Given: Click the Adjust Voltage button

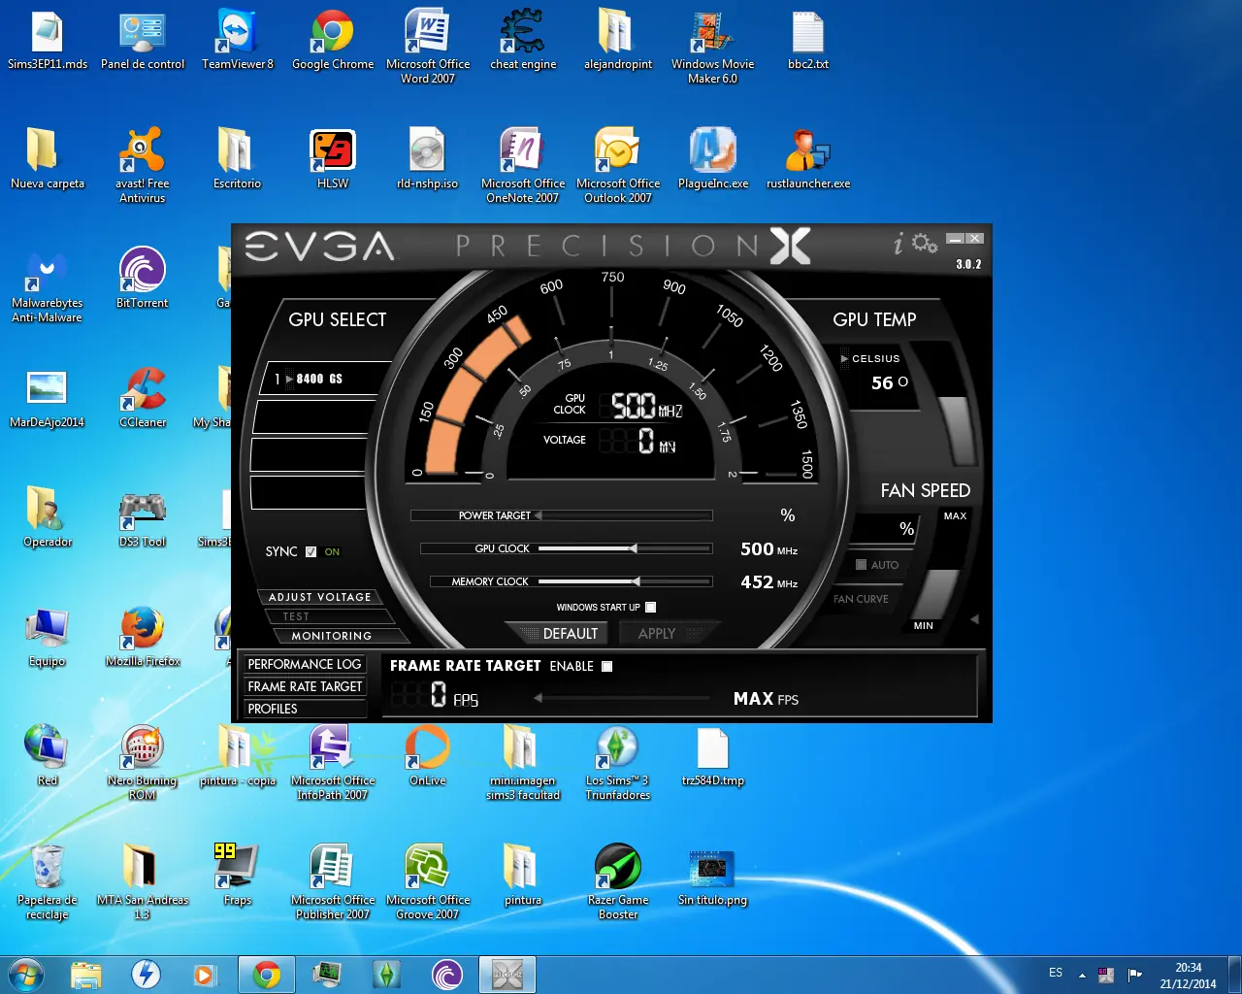Looking at the screenshot, I should point(319,597).
